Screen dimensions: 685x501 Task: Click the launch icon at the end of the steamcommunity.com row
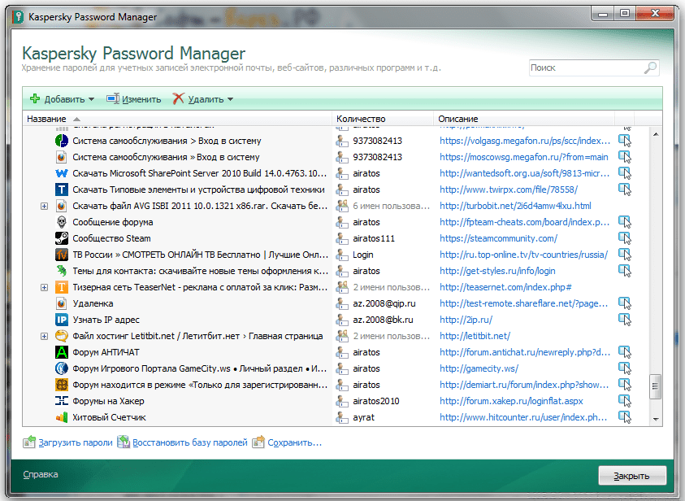click(x=625, y=238)
